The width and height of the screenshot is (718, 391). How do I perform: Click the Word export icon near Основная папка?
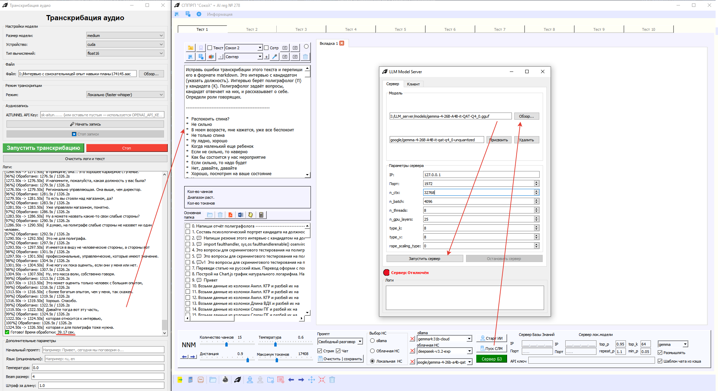tap(241, 215)
